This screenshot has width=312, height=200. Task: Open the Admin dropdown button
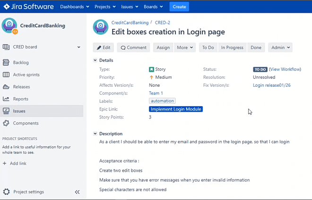coord(280,48)
